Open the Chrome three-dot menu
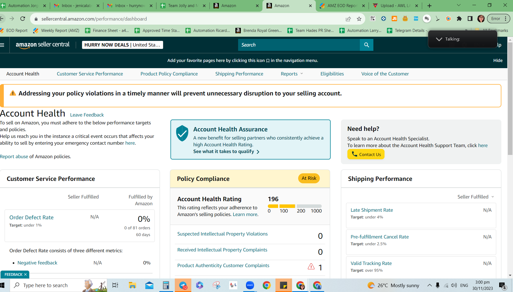This screenshot has width=513, height=292. coord(506,19)
